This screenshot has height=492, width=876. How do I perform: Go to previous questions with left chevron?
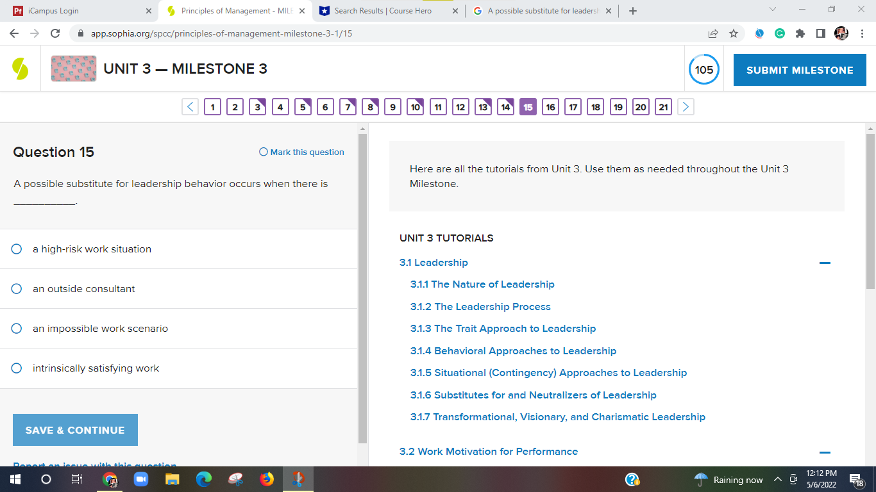[190, 107]
